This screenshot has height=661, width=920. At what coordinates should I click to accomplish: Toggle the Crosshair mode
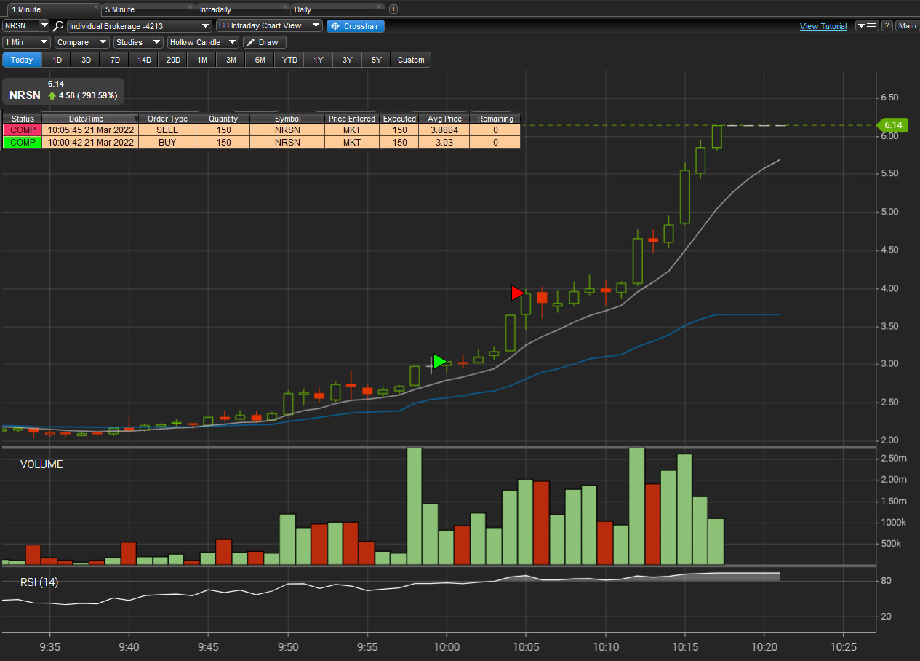[x=355, y=25]
